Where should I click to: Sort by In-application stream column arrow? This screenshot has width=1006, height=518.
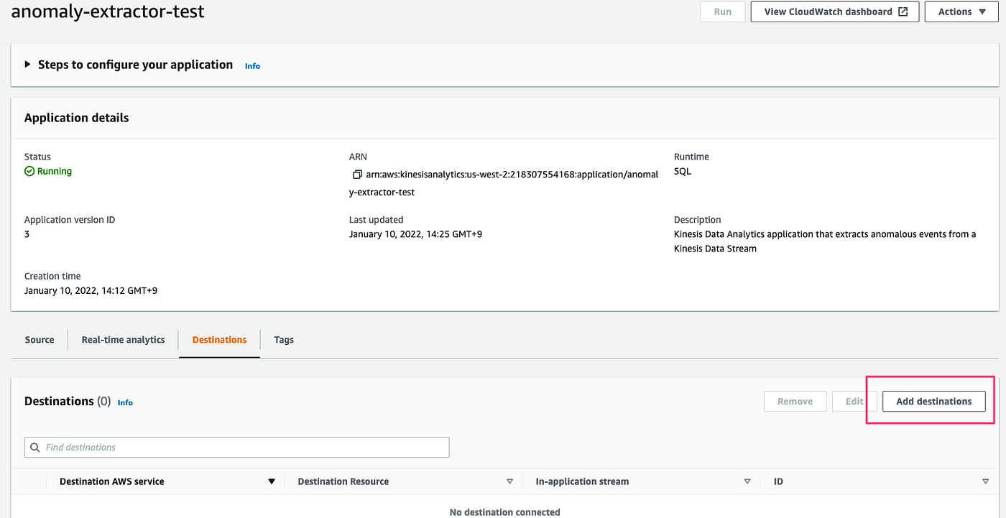click(x=747, y=481)
